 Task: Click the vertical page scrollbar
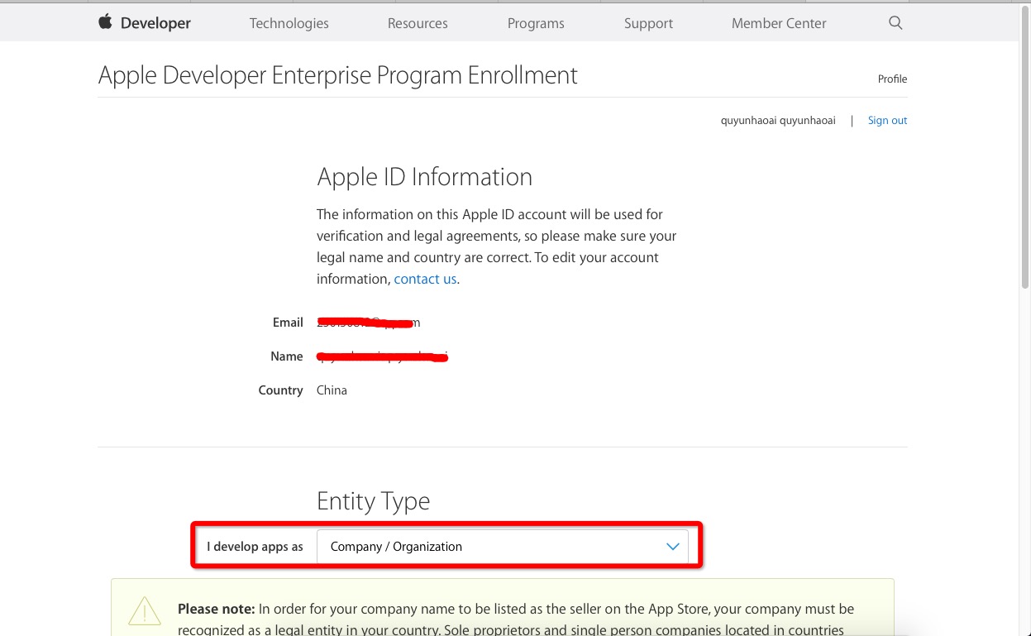(x=1024, y=165)
